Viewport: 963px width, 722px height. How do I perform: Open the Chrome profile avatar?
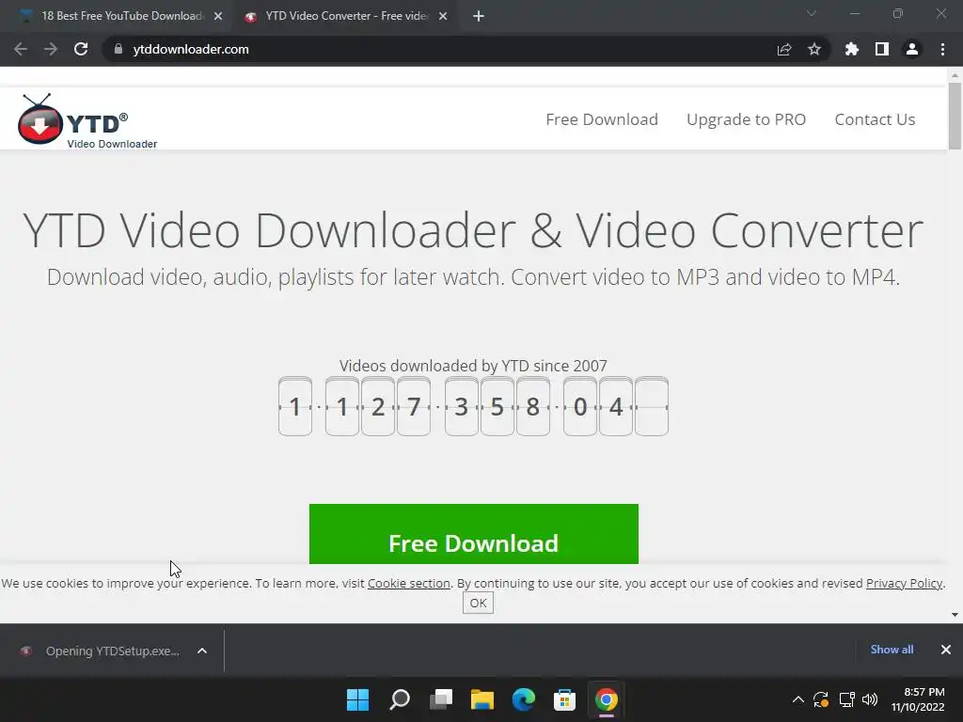pyautogui.click(x=912, y=49)
